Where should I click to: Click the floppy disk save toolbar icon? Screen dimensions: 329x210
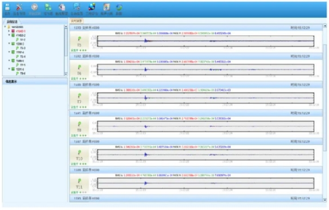coord(8,8)
